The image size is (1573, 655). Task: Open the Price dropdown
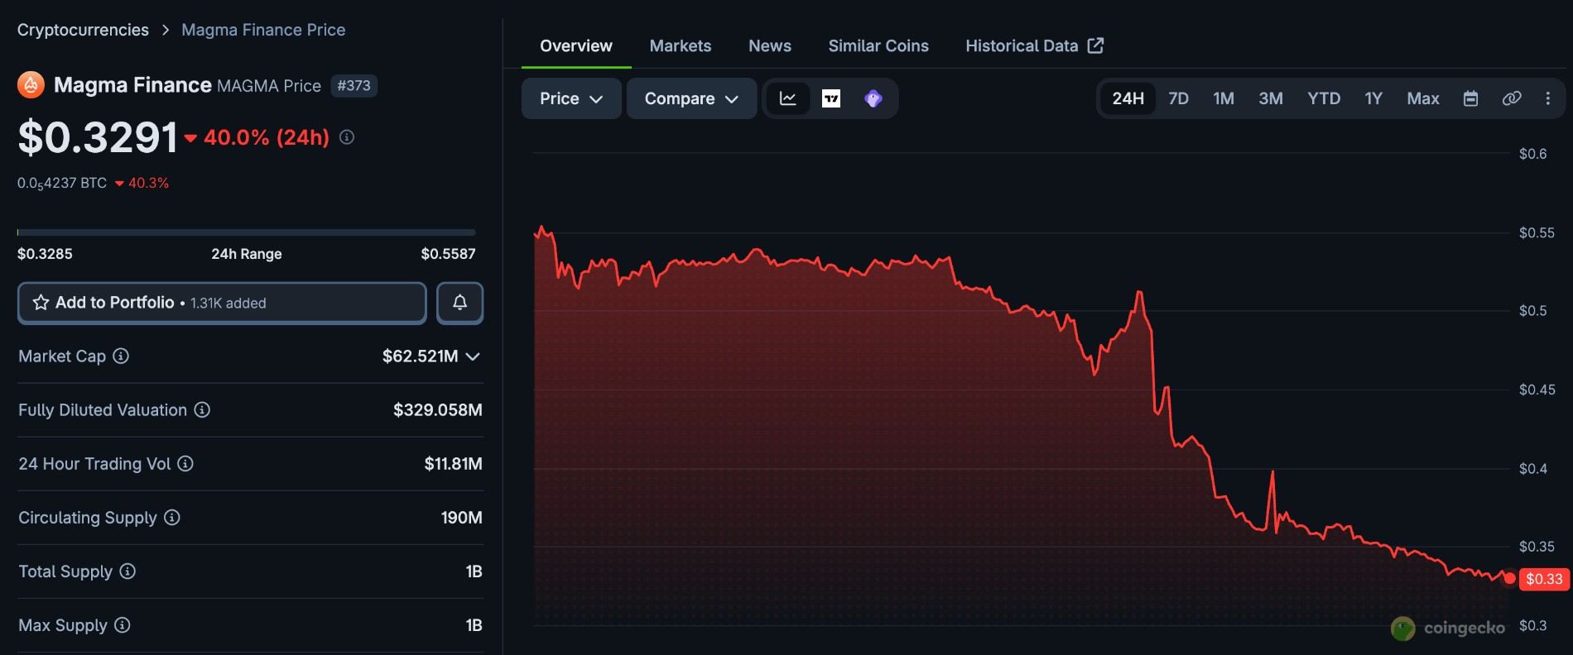tap(571, 98)
